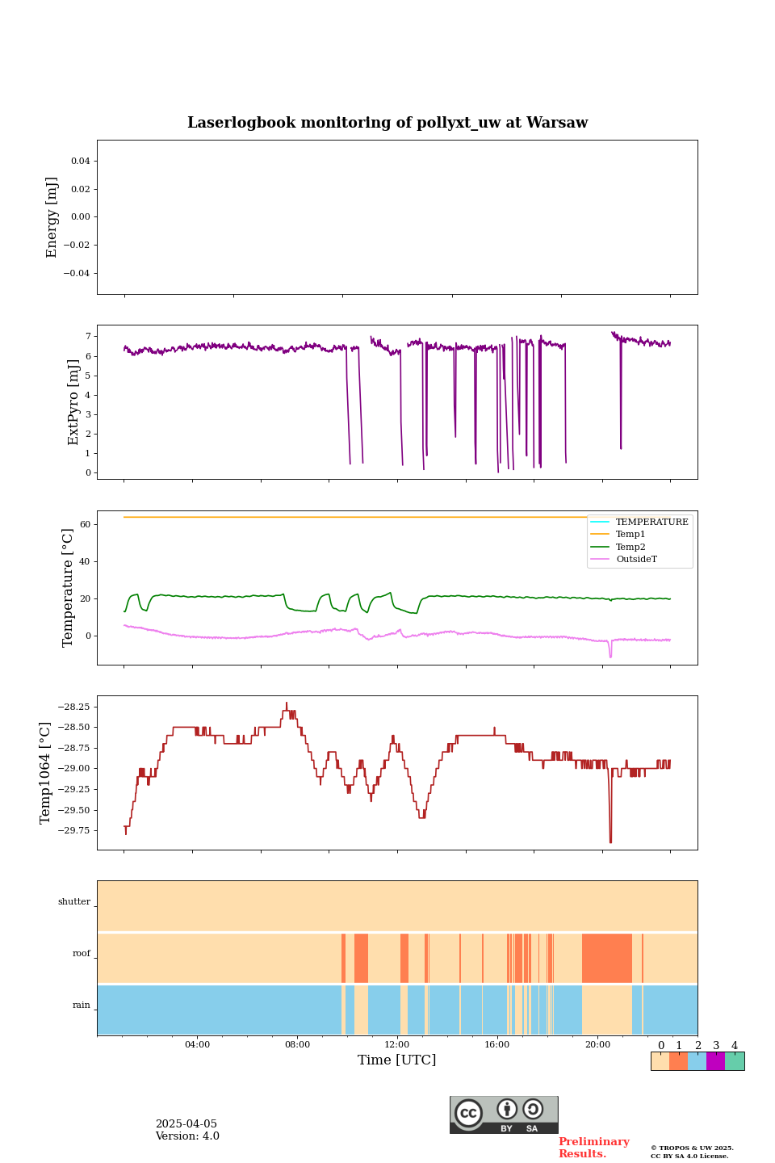The image size is (775, 1163).
Task: Click the Energy [mJ] axis label
Action: tap(52, 217)
